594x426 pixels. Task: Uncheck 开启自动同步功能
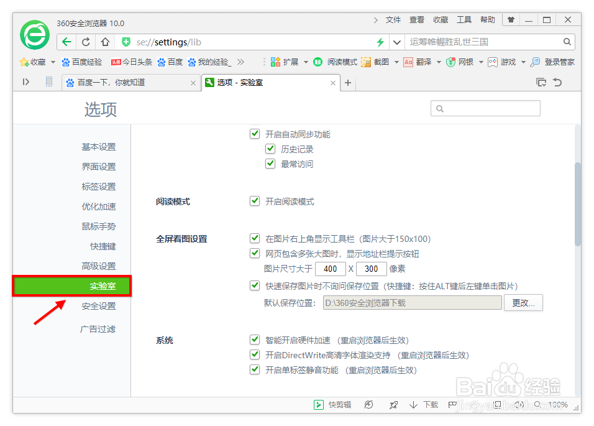255,134
